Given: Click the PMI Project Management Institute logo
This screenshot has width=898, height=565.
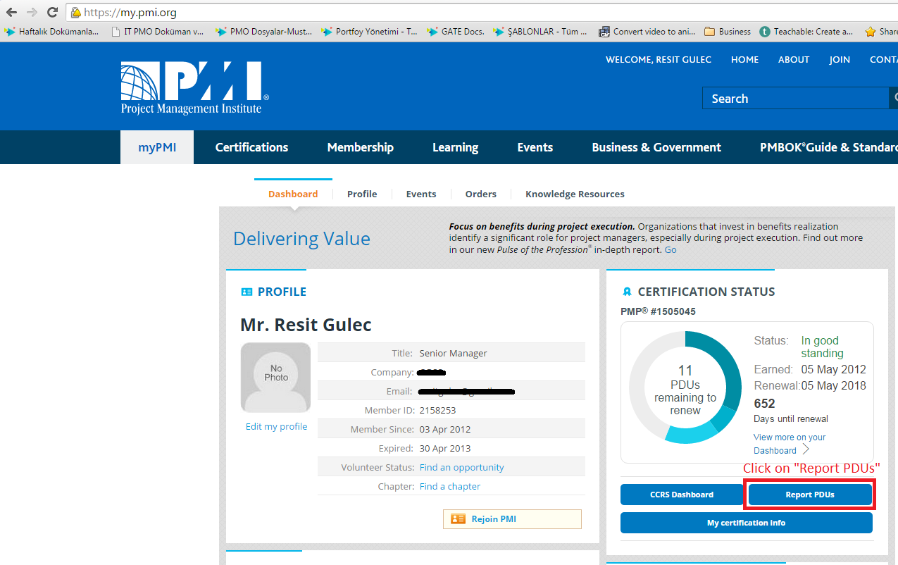Looking at the screenshot, I should point(194,88).
